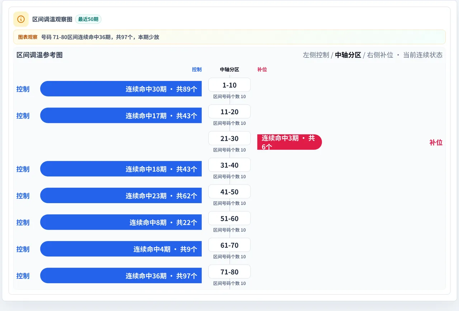Viewport: 459px width, 311px height.
Task: Click 区间号码个数 10 under the 61-70 box
Action: tap(229, 257)
